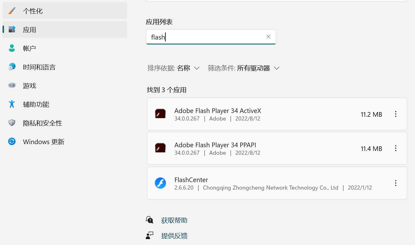The image size is (415, 245).
Task: Open the 排序依据 名称 dropdown
Action: (x=173, y=68)
